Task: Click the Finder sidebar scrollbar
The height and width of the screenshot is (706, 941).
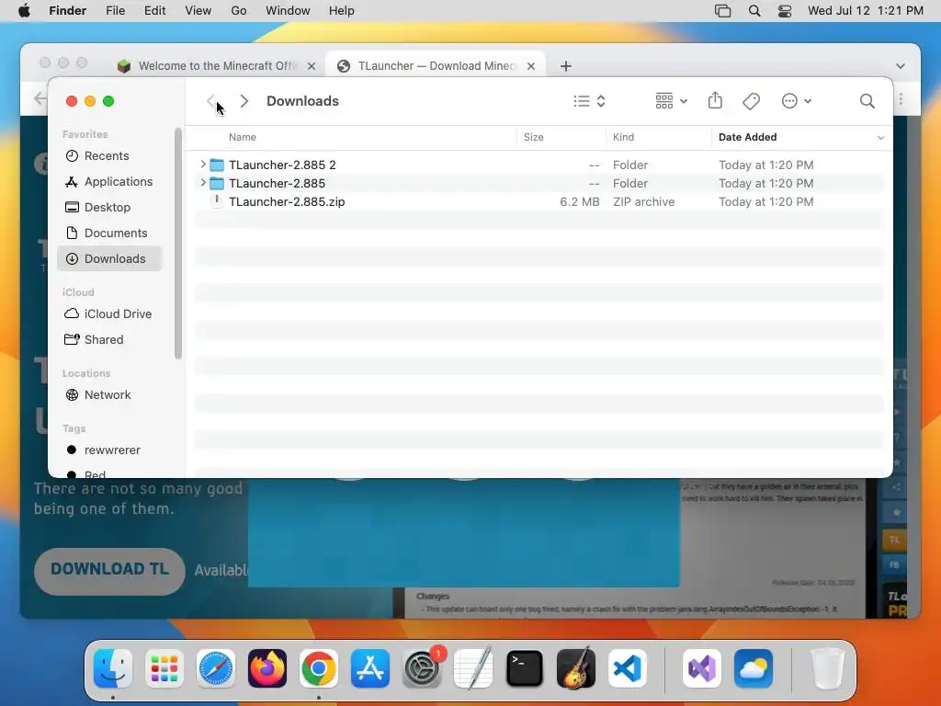Action: pos(177,243)
